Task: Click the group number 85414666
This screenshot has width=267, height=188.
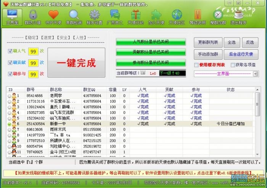Action: point(35,96)
